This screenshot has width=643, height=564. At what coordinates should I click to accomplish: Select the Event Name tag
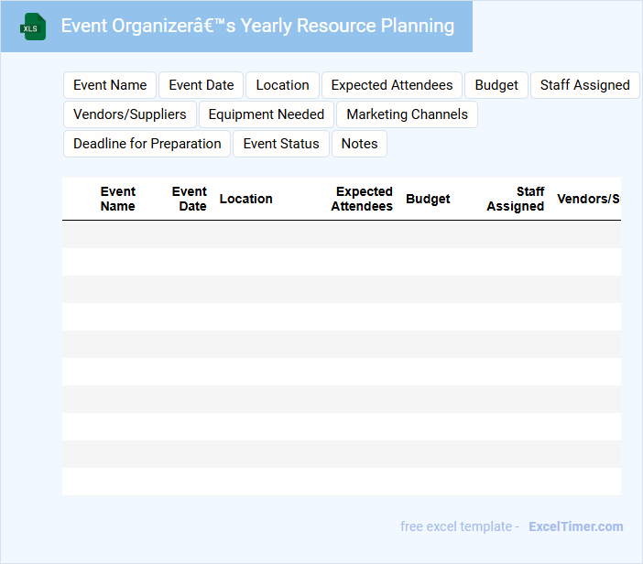[x=110, y=85]
